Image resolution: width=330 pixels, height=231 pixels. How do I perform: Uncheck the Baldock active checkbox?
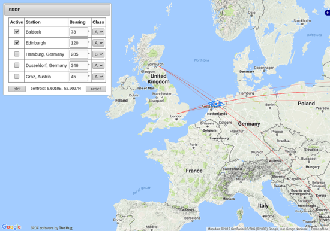point(17,32)
